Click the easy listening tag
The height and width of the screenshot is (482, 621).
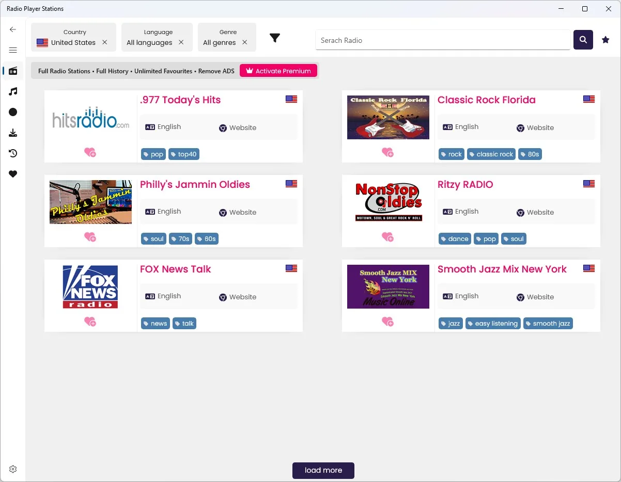pos(493,323)
